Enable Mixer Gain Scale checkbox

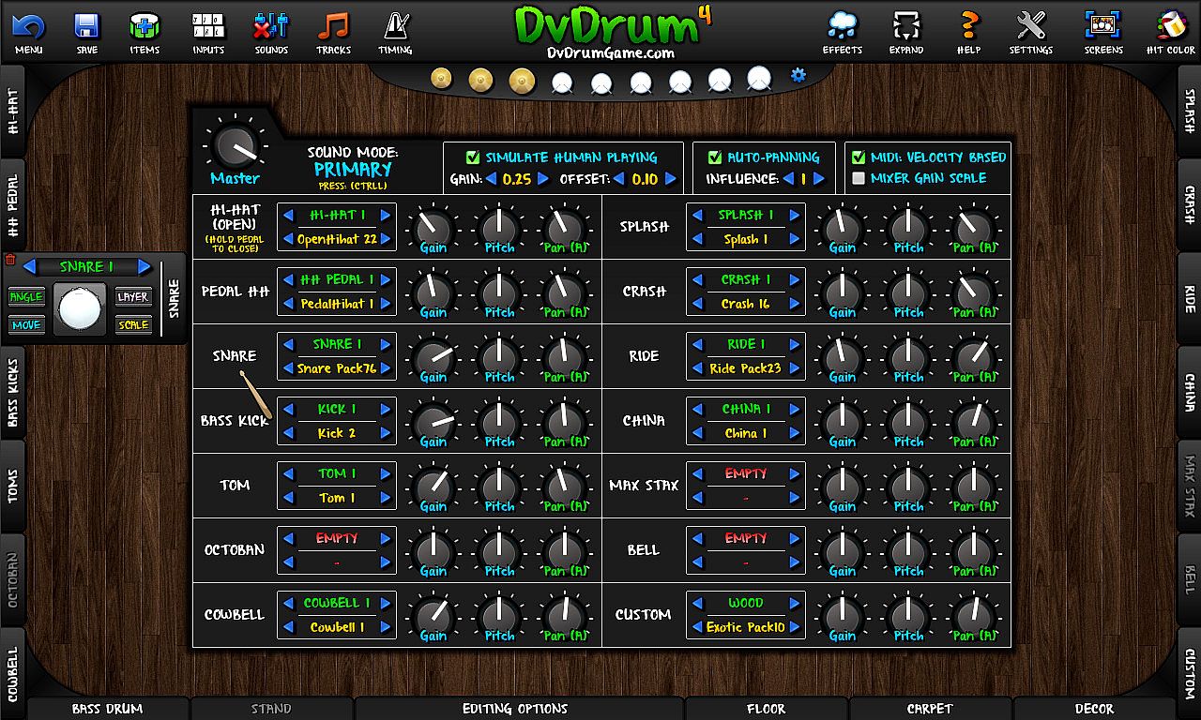tap(859, 178)
